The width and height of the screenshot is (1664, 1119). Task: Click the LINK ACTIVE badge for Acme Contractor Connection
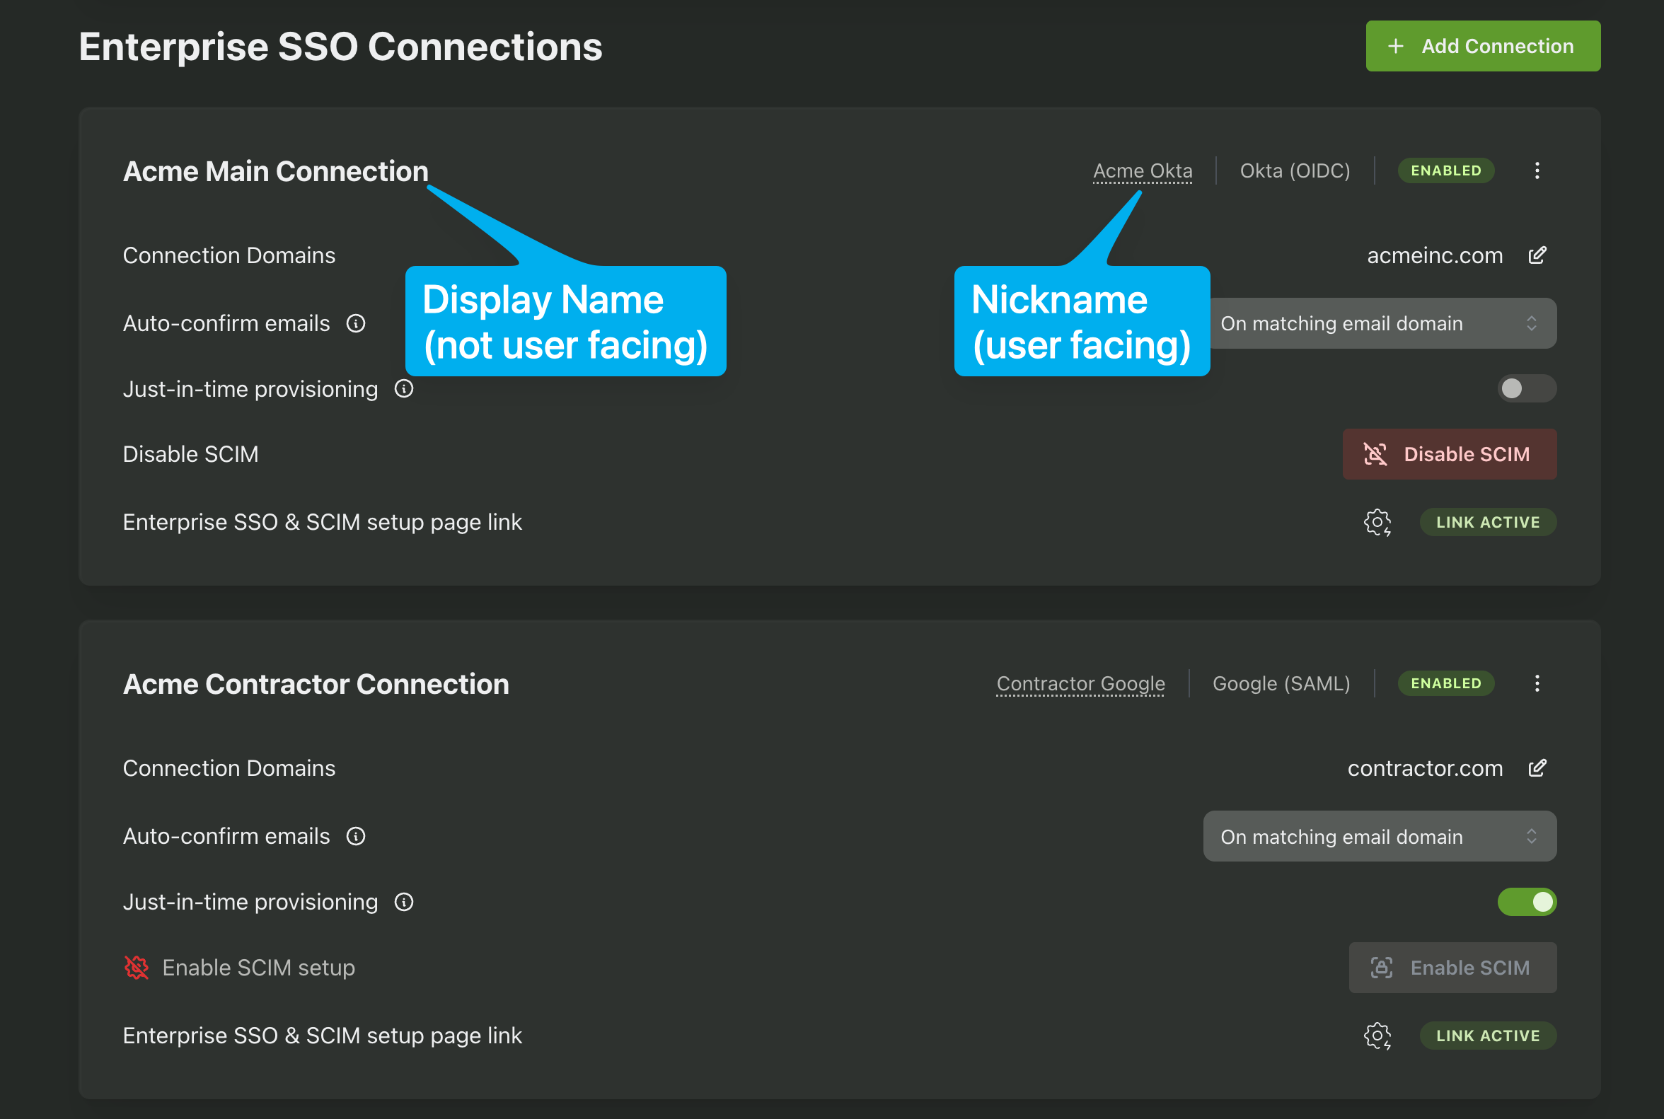pyautogui.click(x=1487, y=1036)
